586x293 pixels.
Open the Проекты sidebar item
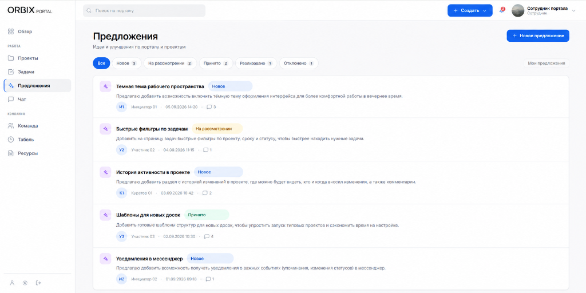click(x=37, y=58)
